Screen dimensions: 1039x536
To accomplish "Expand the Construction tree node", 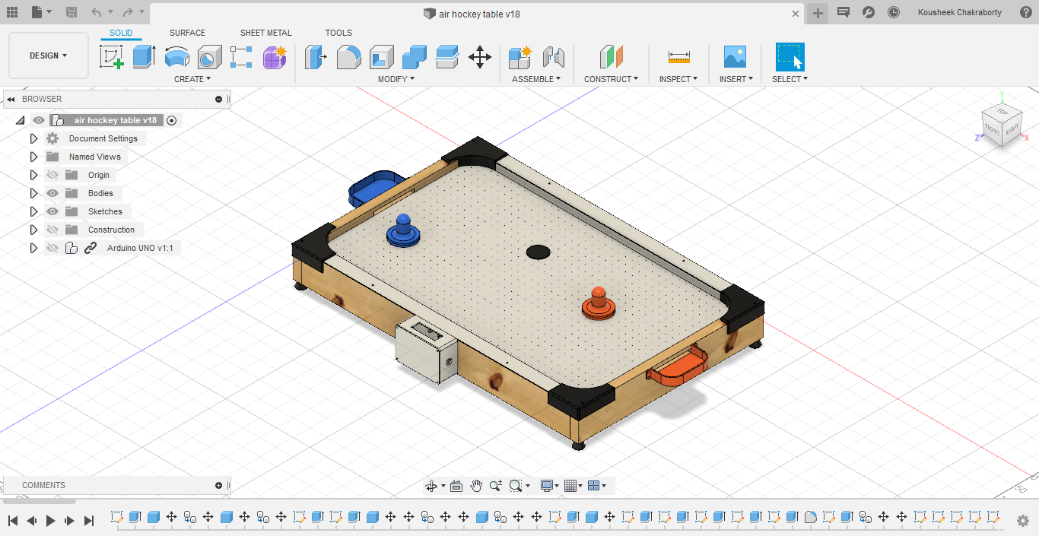I will click(33, 230).
